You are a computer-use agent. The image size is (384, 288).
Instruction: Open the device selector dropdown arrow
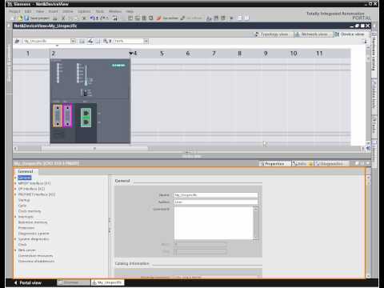(x=73, y=41)
